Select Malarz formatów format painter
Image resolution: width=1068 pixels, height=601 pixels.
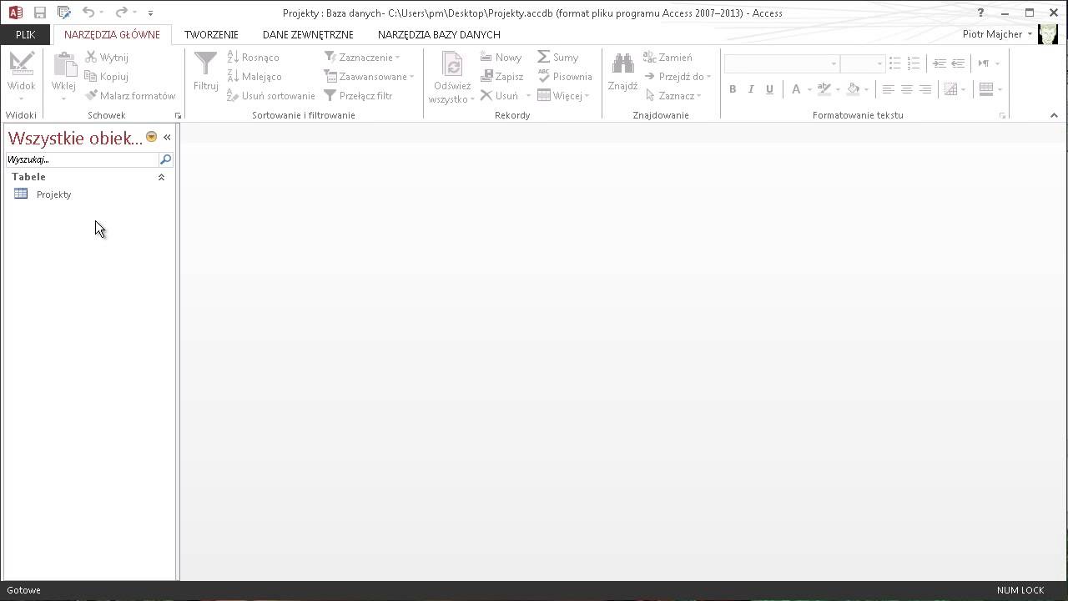point(130,96)
